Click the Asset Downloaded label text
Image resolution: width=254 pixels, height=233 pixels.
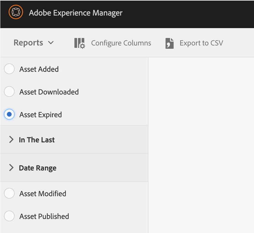click(x=49, y=92)
